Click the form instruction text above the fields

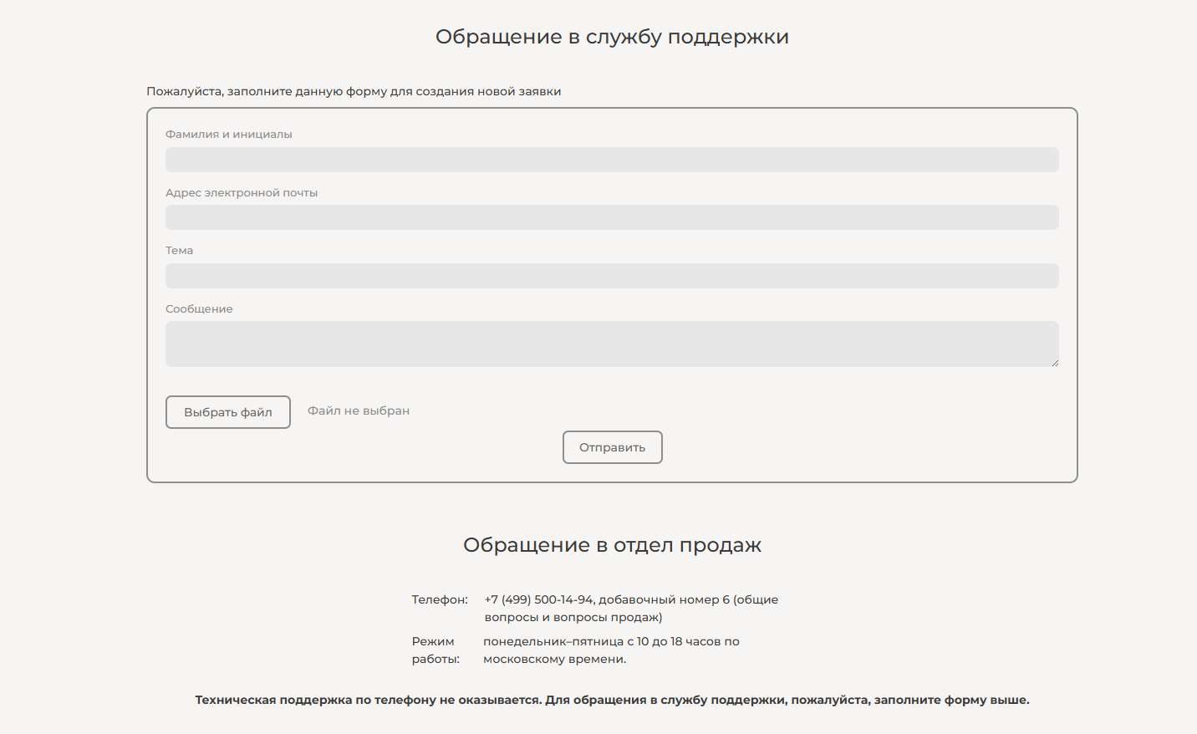354,91
